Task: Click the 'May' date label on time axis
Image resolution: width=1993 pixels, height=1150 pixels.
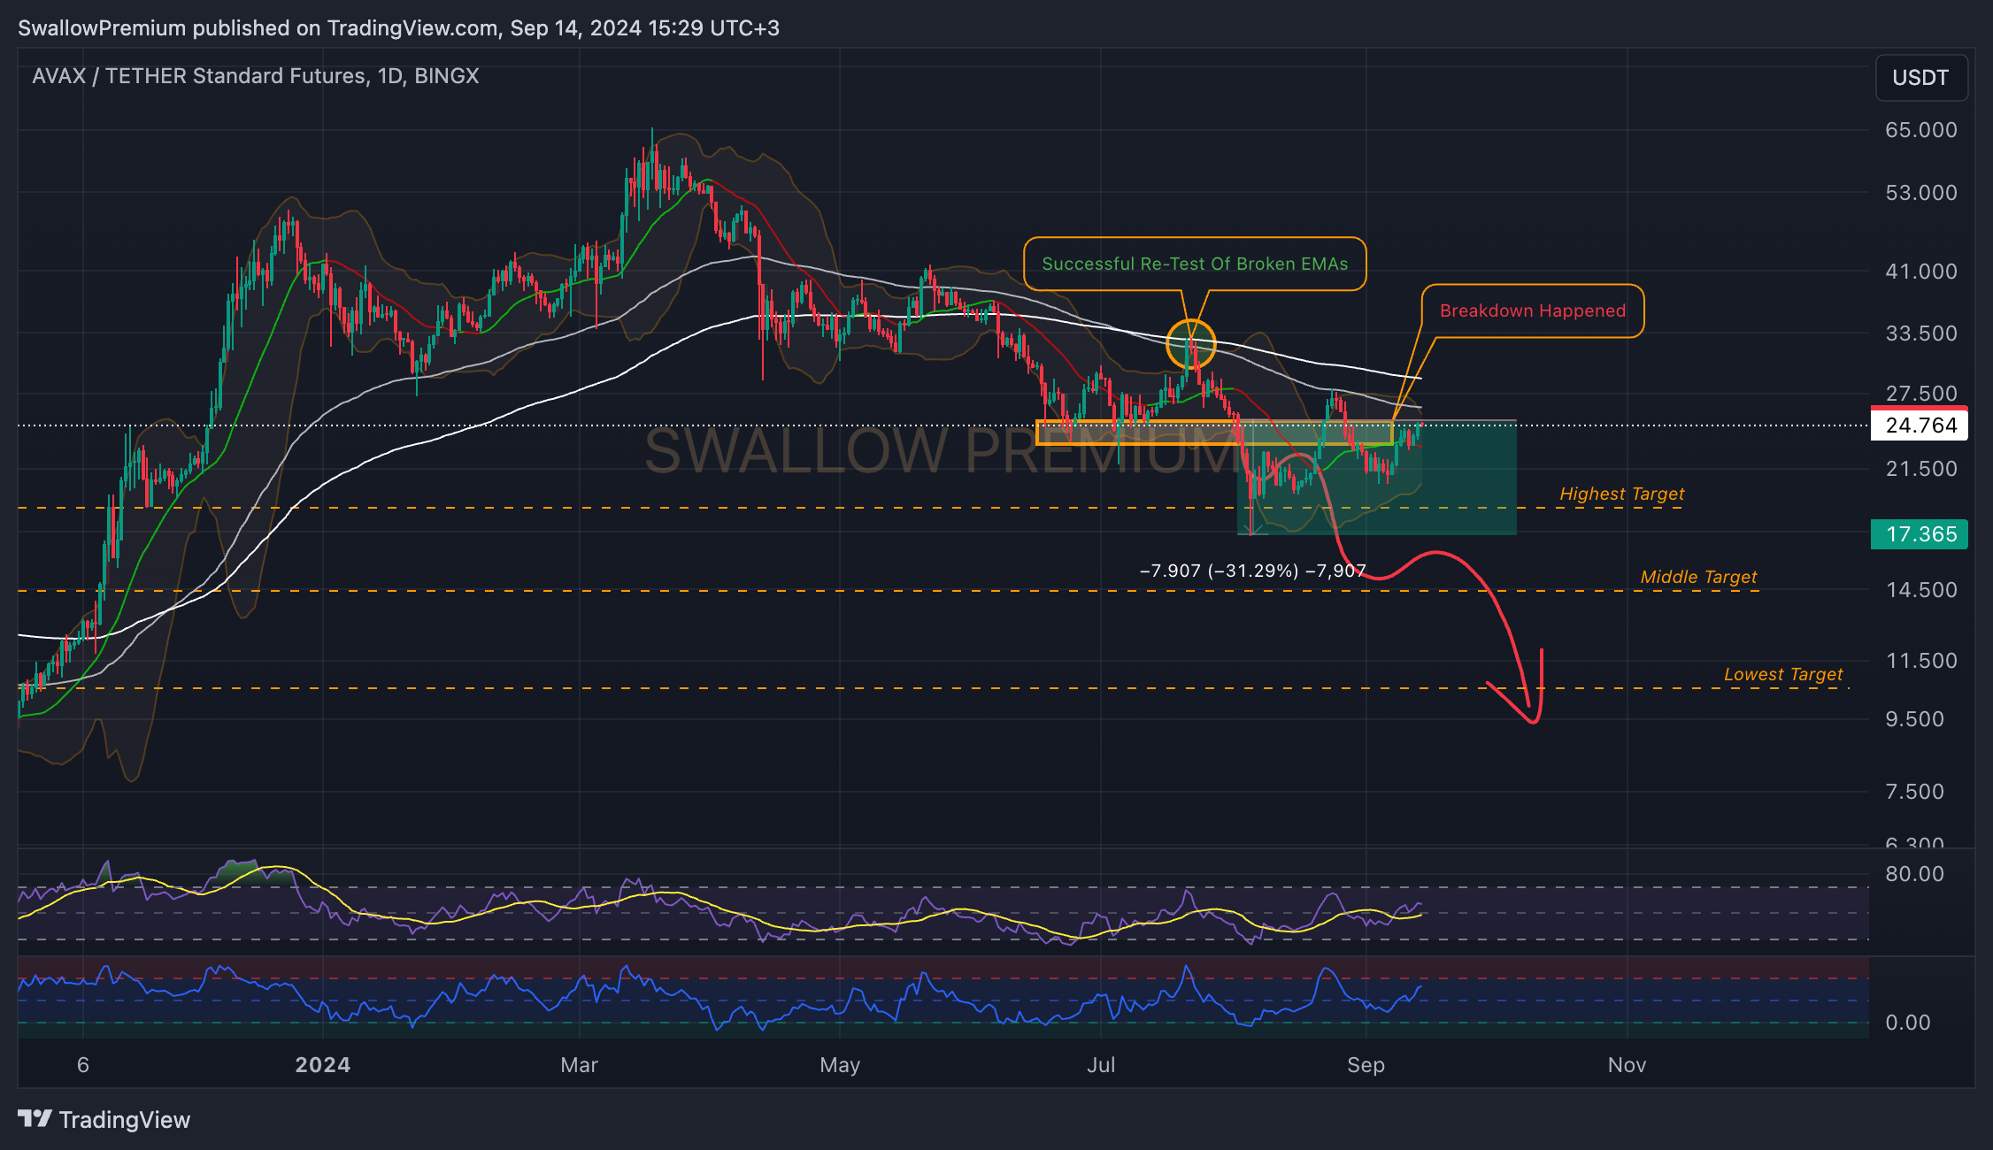Action: click(840, 1065)
